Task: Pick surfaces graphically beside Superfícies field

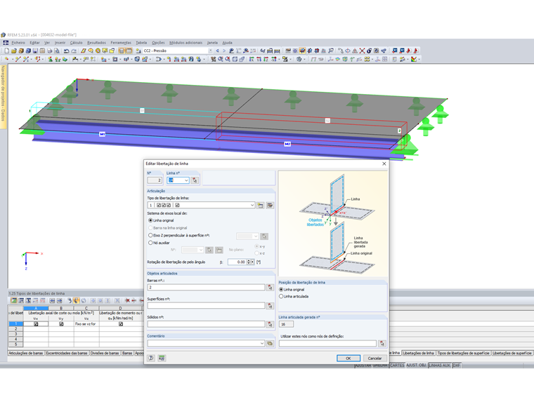Action: pos(270,306)
